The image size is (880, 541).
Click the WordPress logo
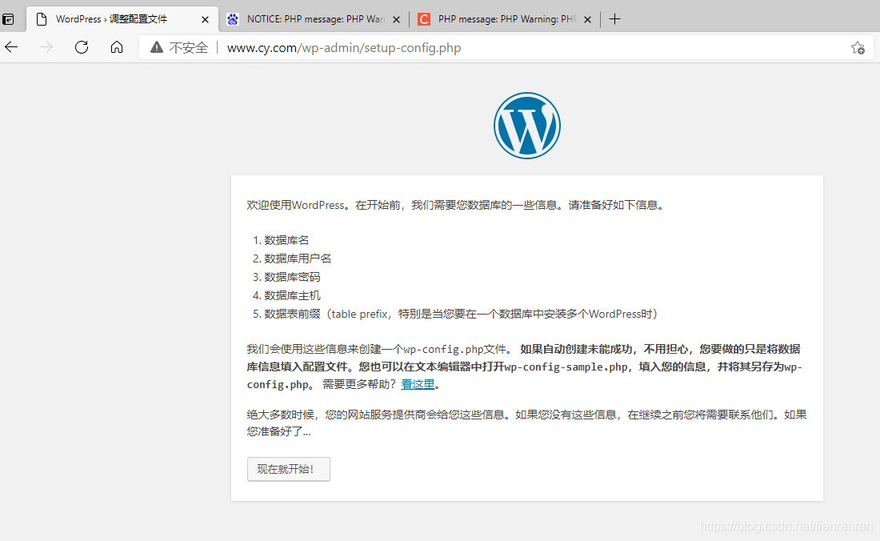coord(527,126)
